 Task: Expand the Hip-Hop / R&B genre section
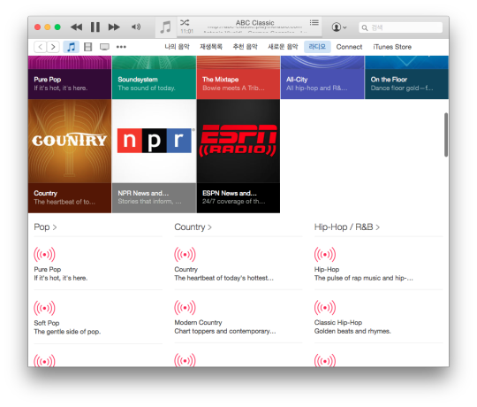tap(347, 227)
